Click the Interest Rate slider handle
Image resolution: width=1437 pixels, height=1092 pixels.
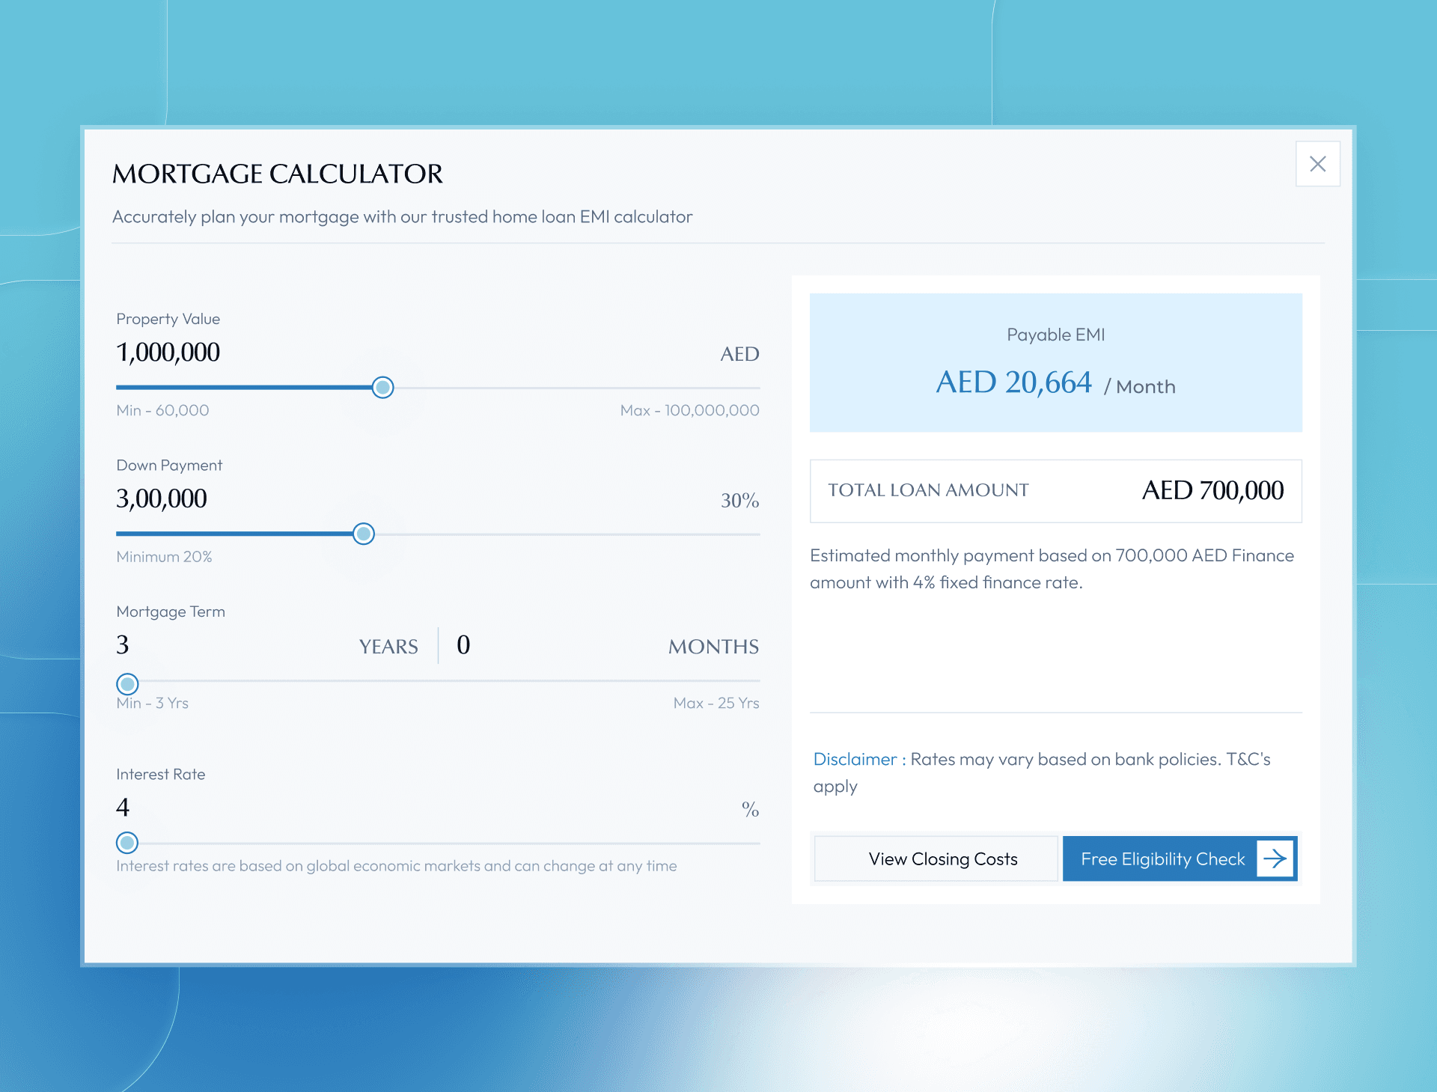(128, 843)
